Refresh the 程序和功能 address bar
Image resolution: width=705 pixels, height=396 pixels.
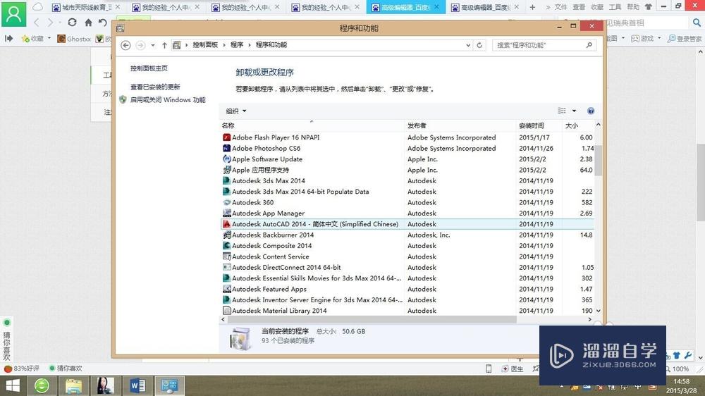click(x=479, y=45)
